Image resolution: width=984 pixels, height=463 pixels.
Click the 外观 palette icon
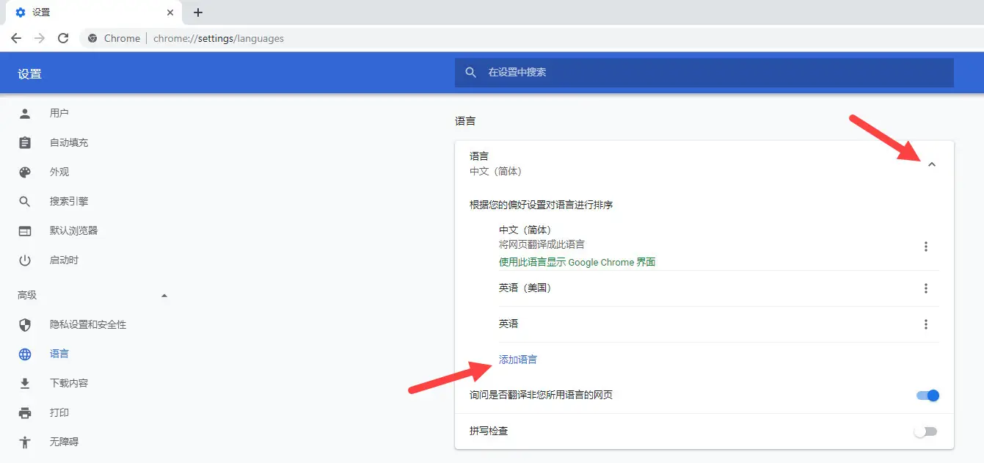[25, 172]
